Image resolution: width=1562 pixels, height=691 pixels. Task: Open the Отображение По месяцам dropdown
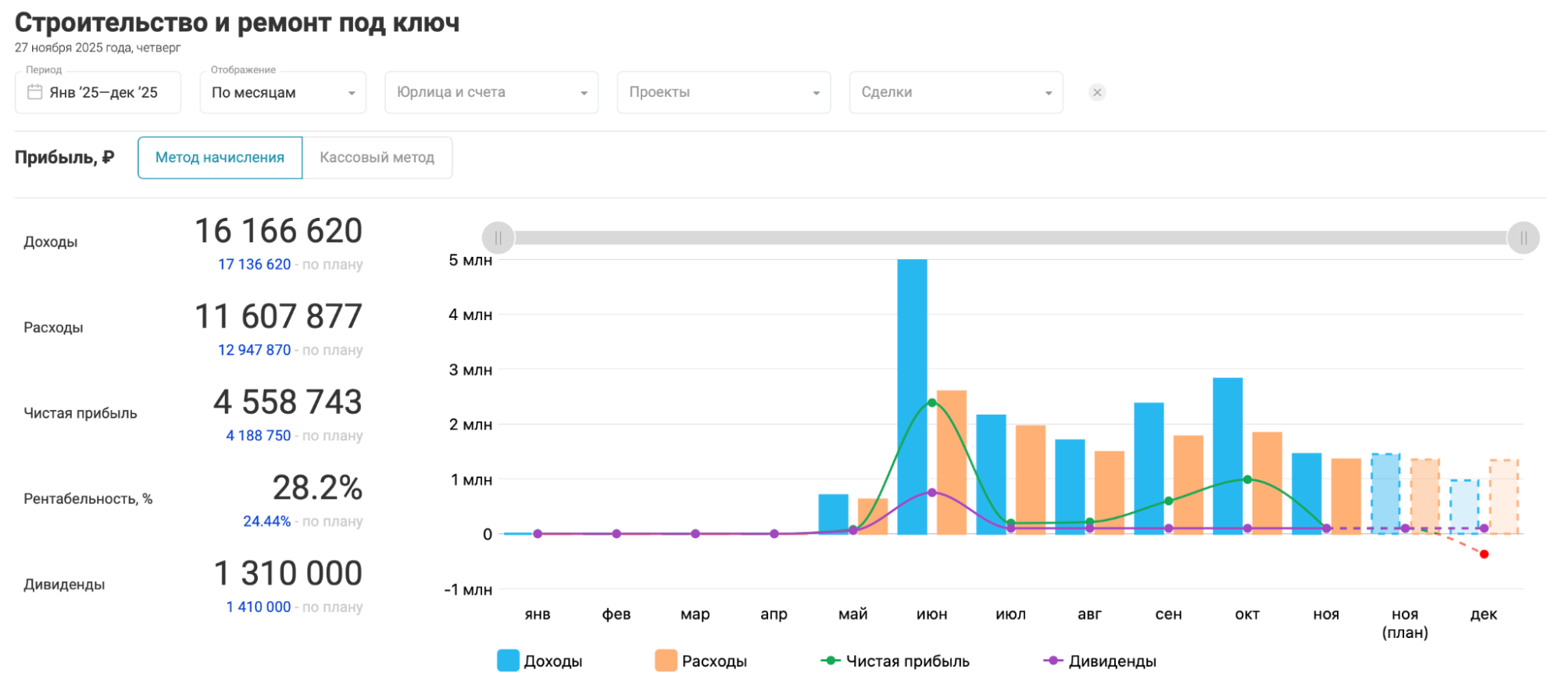282,92
